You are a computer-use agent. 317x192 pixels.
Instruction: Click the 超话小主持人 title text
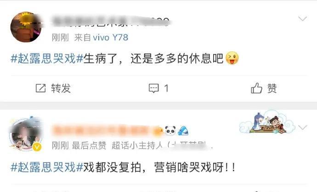click(137, 145)
